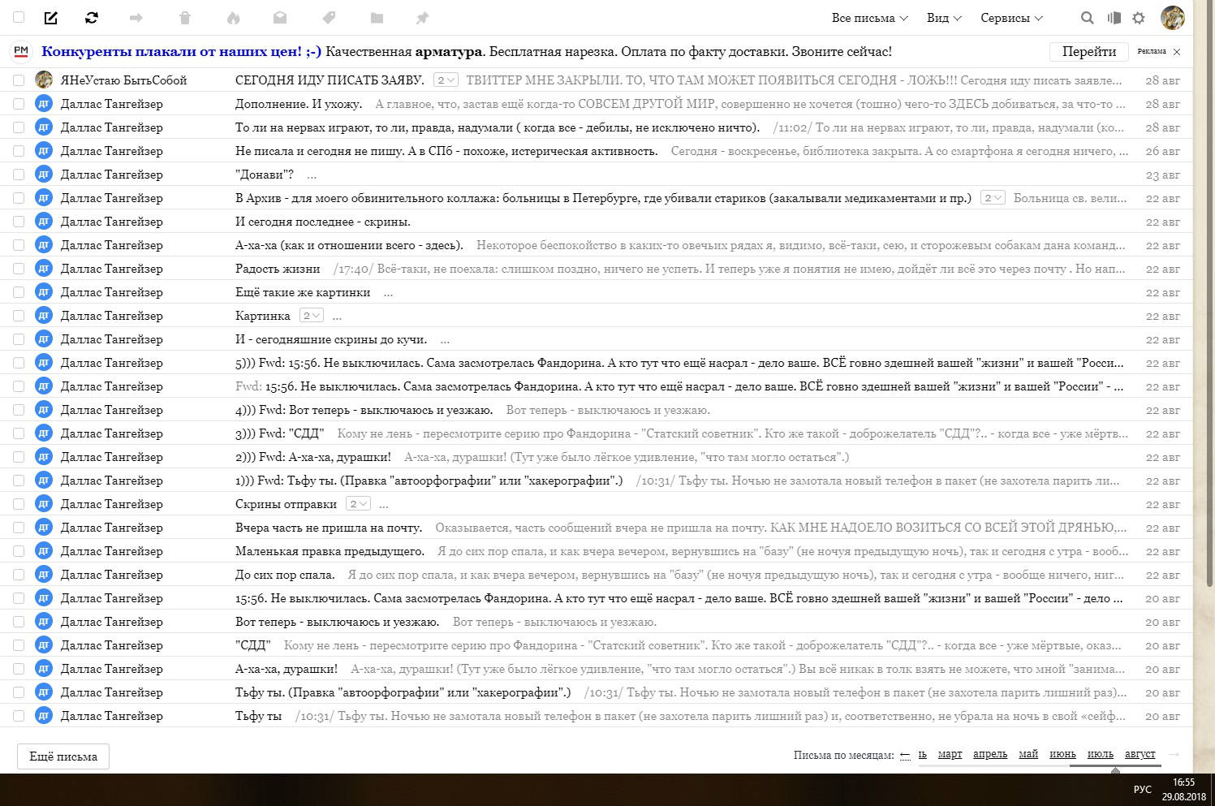Expand thread count on "СЕГОДНЯ ИДУ ПИСАТБ ЗАЯВУ"
Viewport: 1215px width, 806px height.
pyautogui.click(x=446, y=80)
